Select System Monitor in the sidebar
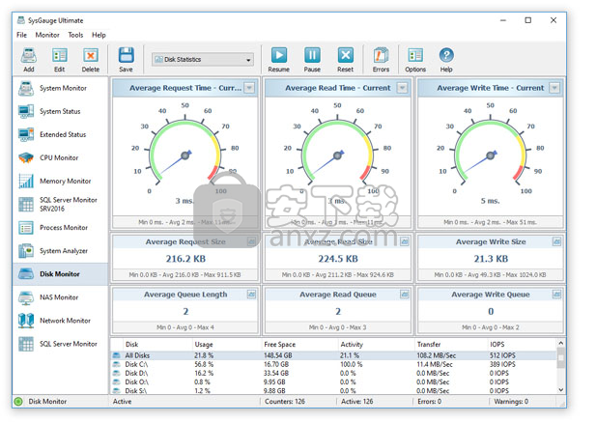Viewport: 596px width, 423px height. 60,88
